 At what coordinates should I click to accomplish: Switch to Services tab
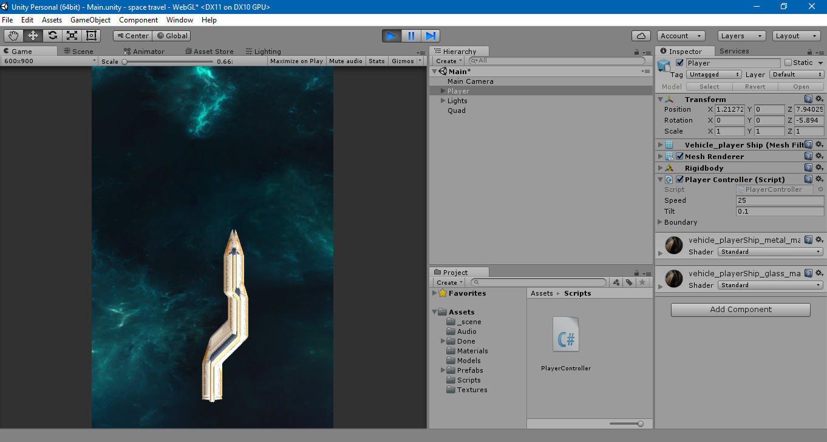[734, 51]
